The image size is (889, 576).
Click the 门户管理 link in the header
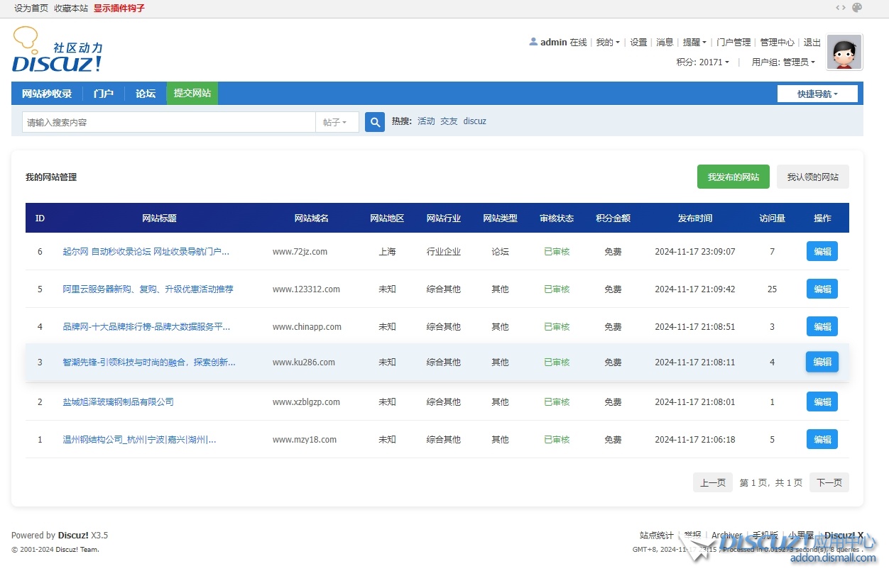tap(733, 43)
